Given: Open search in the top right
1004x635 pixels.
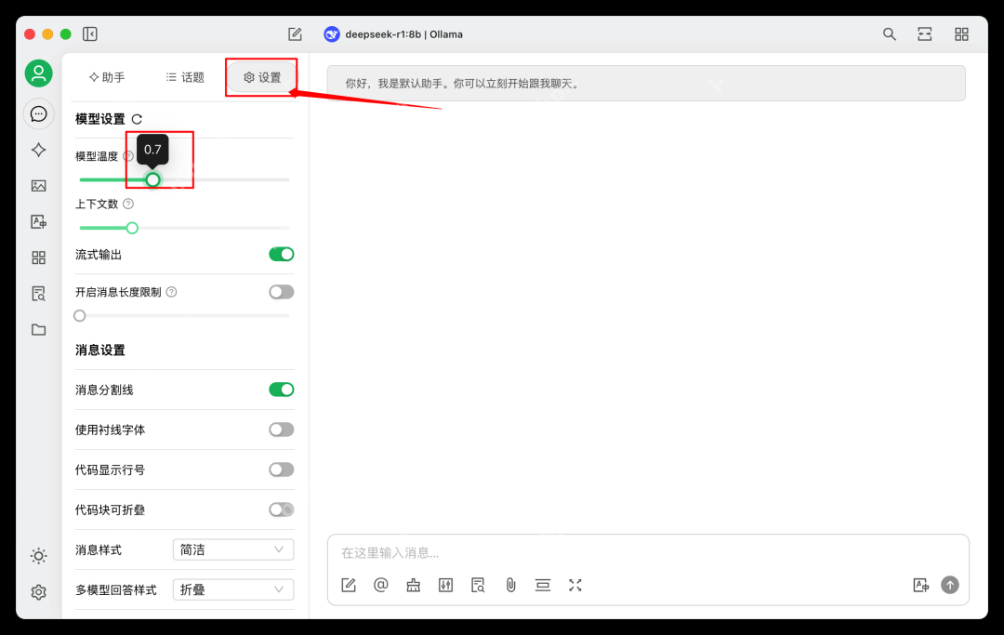Looking at the screenshot, I should coord(889,33).
